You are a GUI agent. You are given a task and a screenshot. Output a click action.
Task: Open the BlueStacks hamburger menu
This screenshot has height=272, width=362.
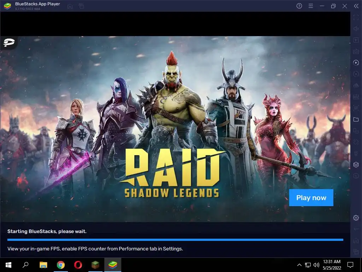tap(311, 6)
